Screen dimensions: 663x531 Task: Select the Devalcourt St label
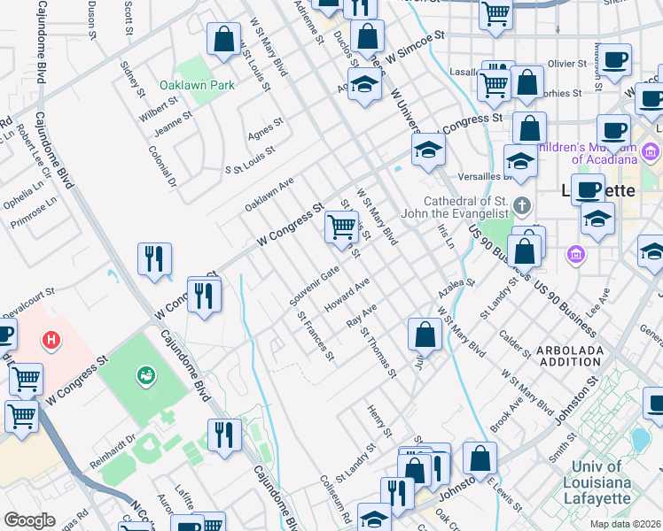pos(28,302)
